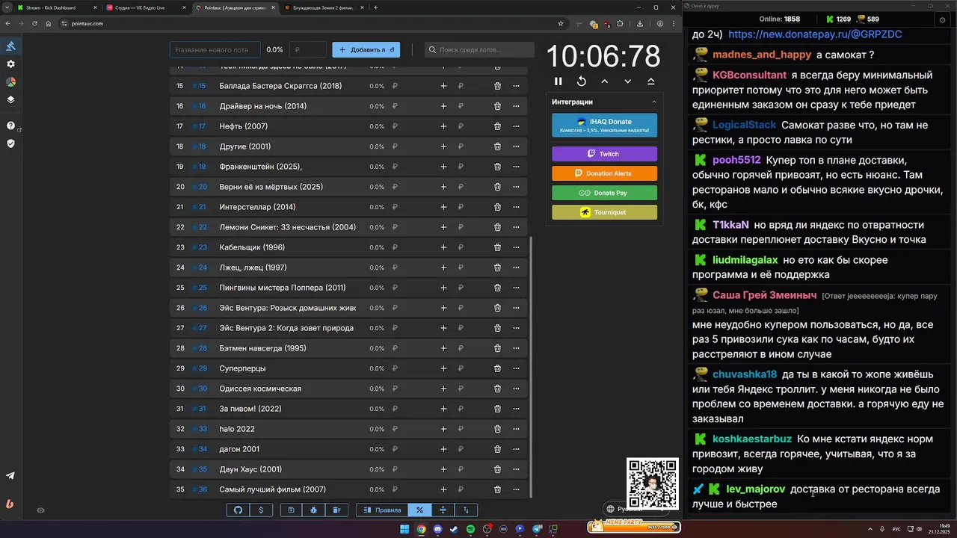Click the Добавить лот button

tap(366, 50)
